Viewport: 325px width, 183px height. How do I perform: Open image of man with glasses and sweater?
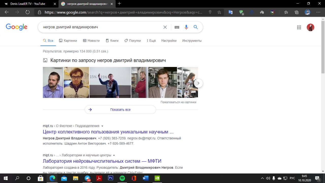76,82
